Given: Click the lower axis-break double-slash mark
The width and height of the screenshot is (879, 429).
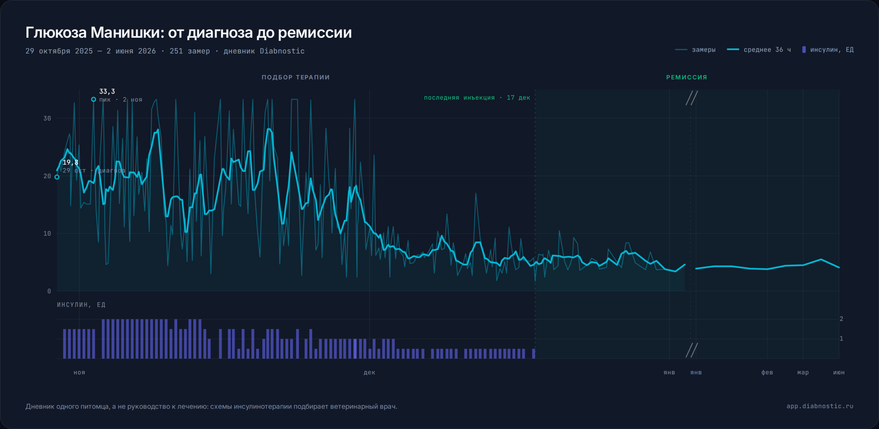Looking at the screenshot, I should point(692,350).
